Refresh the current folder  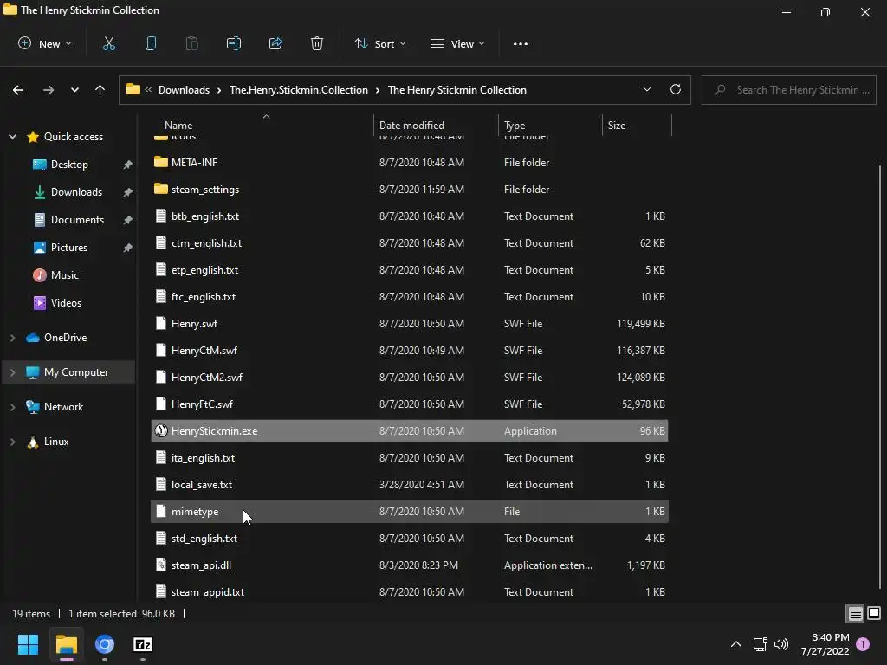pos(676,89)
